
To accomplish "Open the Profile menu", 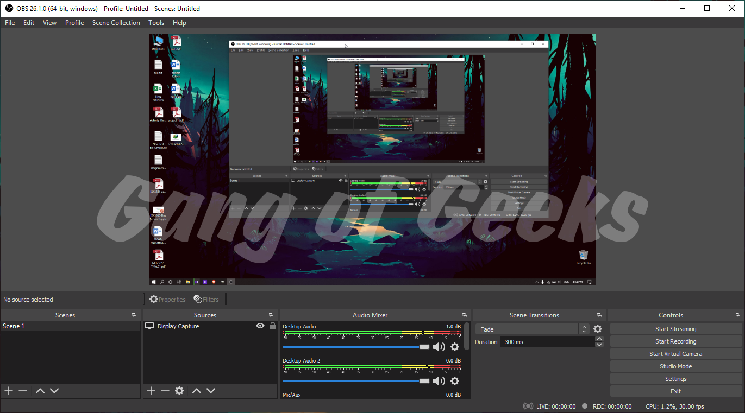I will 74,23.
